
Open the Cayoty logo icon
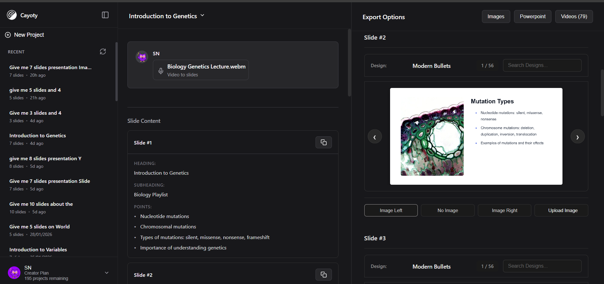click(11, 15)
